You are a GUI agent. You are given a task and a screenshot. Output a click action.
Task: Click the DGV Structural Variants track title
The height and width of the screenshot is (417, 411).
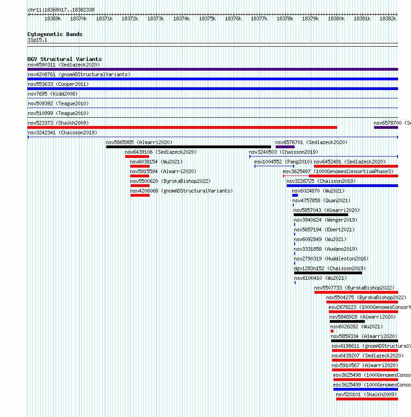(65, 59)
